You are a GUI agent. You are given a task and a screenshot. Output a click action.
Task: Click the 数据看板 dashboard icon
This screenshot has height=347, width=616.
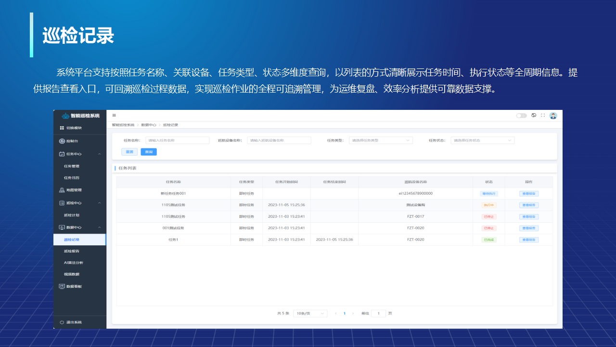62,286
